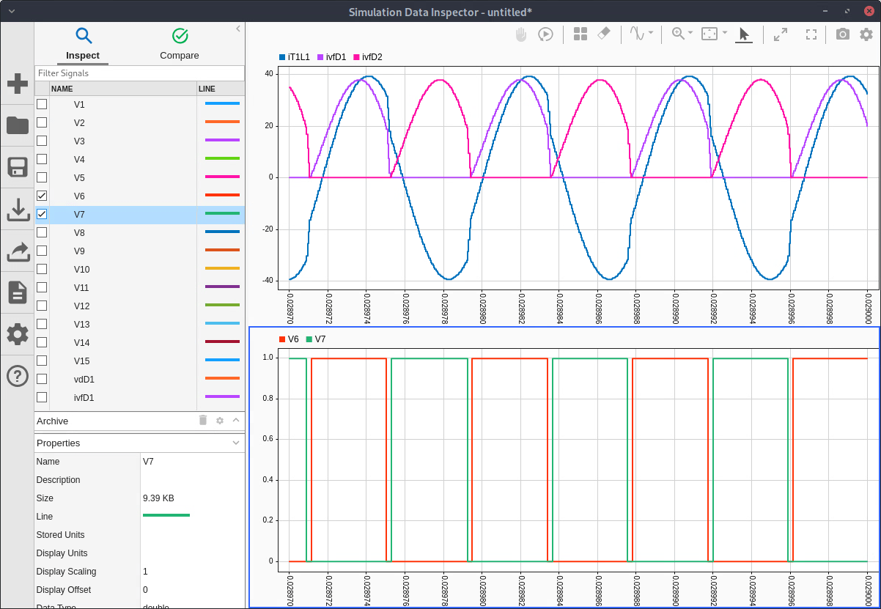Viewport: 881px width, 609px height.
Task: Open the subplot layout grid icon
Action: tap(580, 34)
